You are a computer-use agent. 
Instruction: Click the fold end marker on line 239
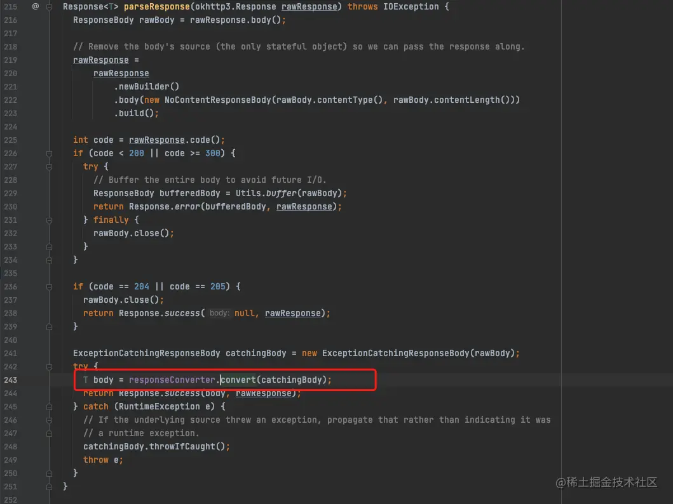coord(50,327)
